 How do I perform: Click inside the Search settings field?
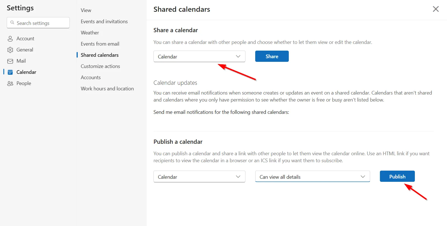38,23
